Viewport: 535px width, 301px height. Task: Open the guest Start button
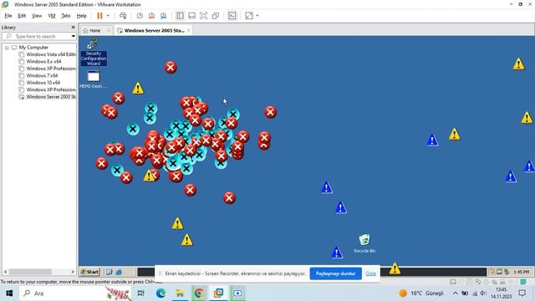[x=89, y=272]
